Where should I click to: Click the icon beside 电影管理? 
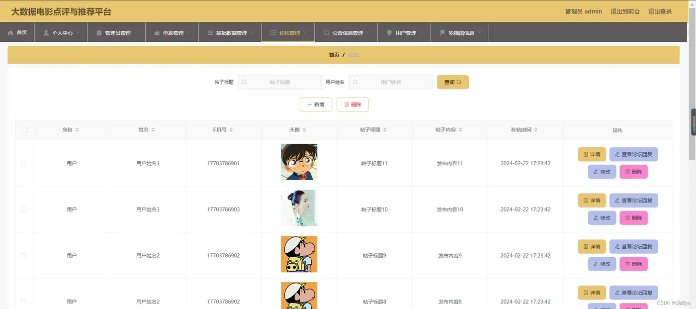pos(157,33)
